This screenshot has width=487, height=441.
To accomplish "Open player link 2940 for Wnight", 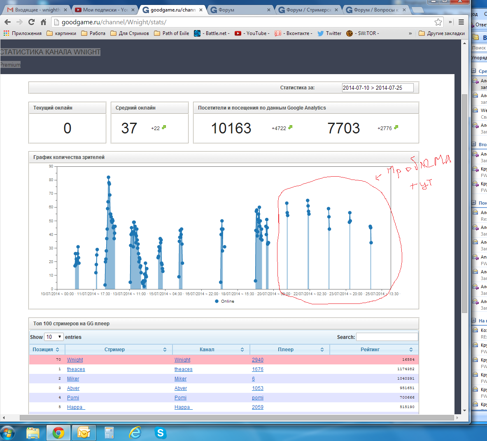I will 258,360.
